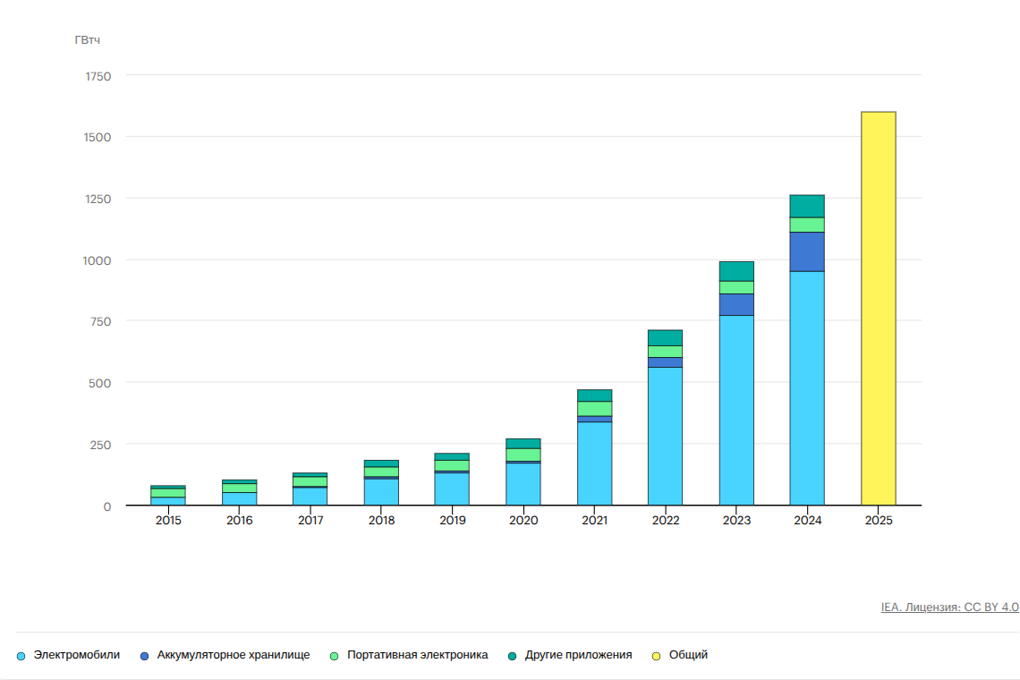The image size is (1020, 680).
Task: Click dark-blue battery storage segment of 2024 bar
Action: click(x=807, y=251)
